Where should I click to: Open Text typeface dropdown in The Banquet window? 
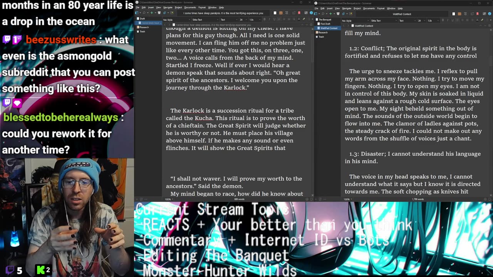tap(407, 20)
